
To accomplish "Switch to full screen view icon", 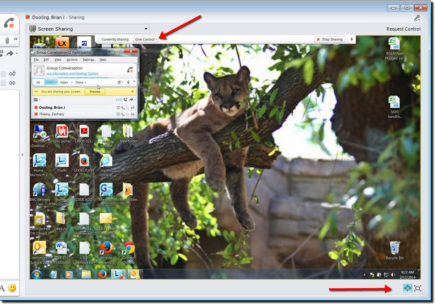I will 418,288.
